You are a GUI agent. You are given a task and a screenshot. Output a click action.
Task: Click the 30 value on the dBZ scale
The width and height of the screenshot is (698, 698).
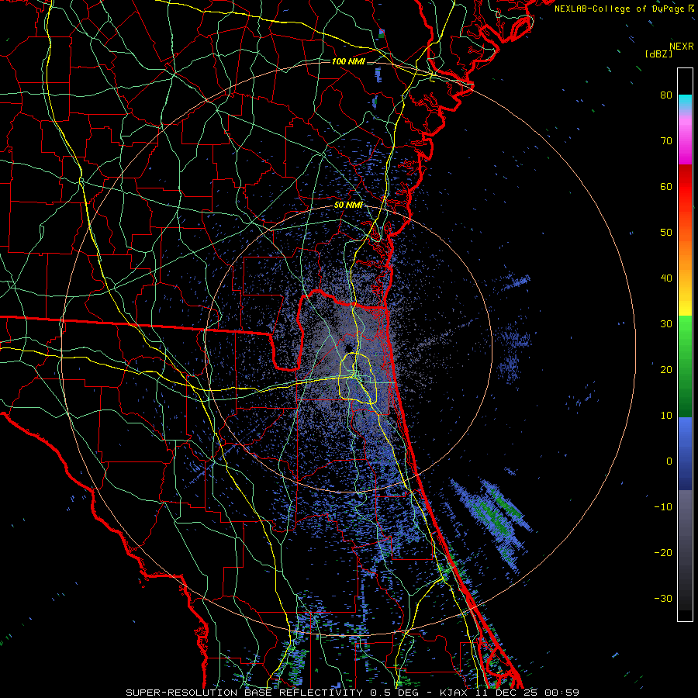(666, 323)
